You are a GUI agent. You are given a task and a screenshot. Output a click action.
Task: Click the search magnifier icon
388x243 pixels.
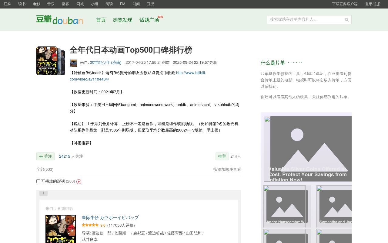tap(347, 20)
